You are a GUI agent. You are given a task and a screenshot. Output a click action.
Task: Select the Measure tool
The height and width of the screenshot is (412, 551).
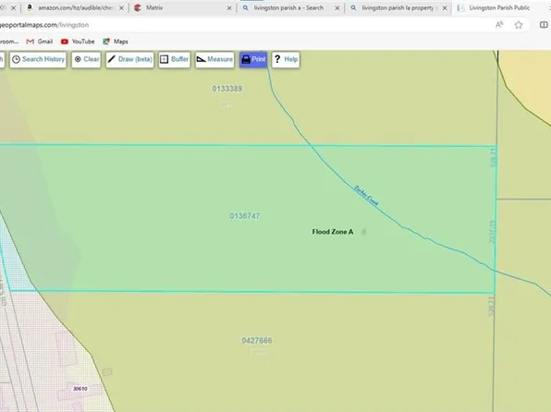pos(214,59)
